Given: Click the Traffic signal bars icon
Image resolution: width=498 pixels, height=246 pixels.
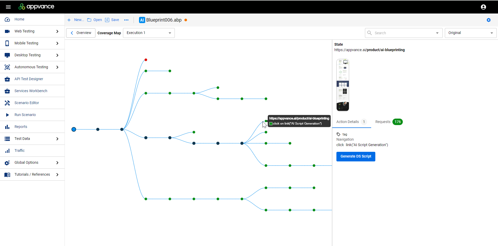Looking at the screenshot, I should point(7,151).
